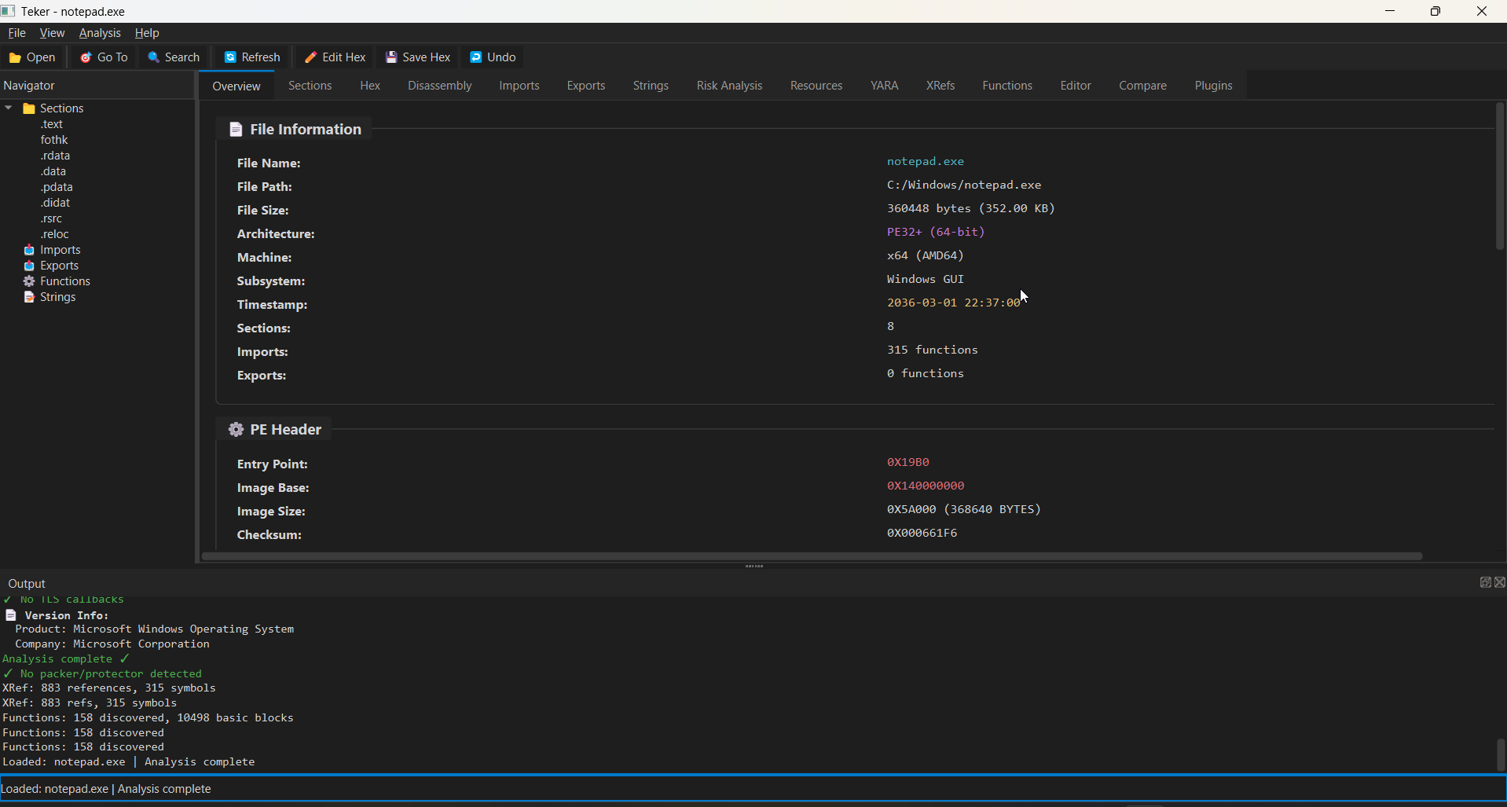
Task: Click the Go To toolbar icon
Action: coord(86,57)
